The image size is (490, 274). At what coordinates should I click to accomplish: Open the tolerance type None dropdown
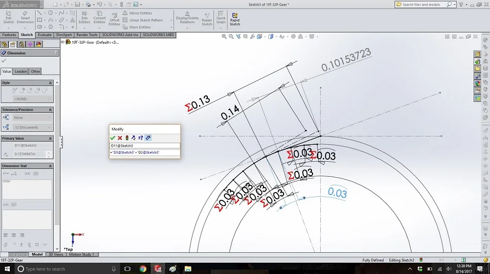32,117
